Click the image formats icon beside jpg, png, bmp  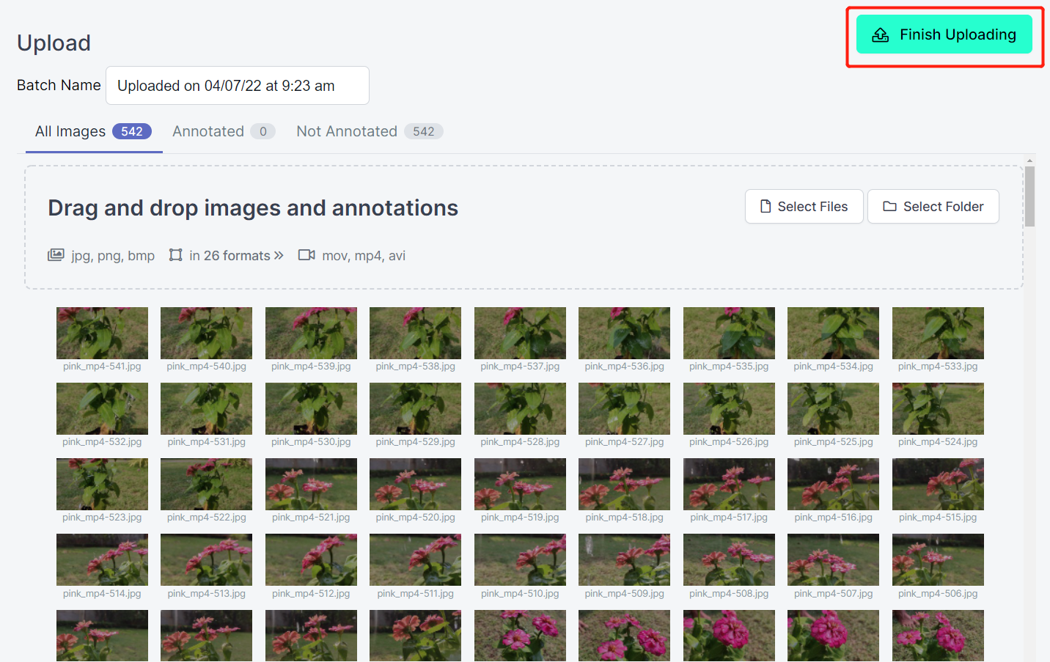pyautogui.click(x=56, y=255)
